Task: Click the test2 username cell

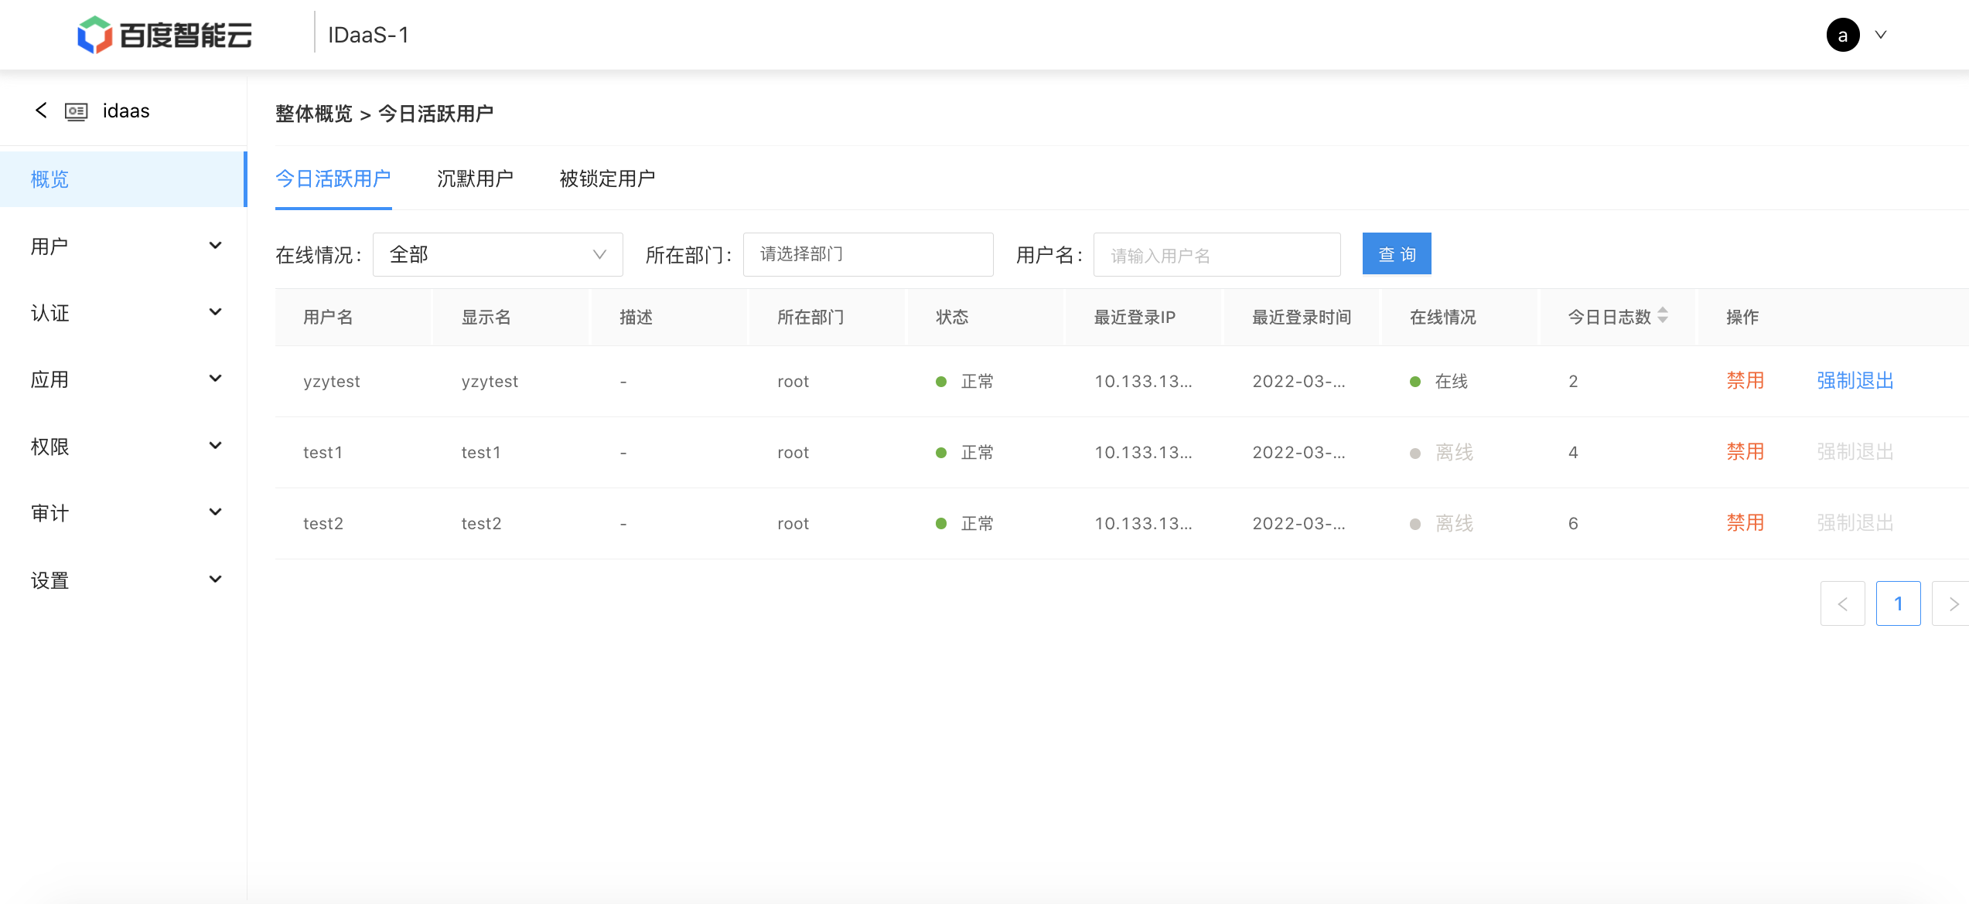Action: pyautogui.click(x=323, y=523)
